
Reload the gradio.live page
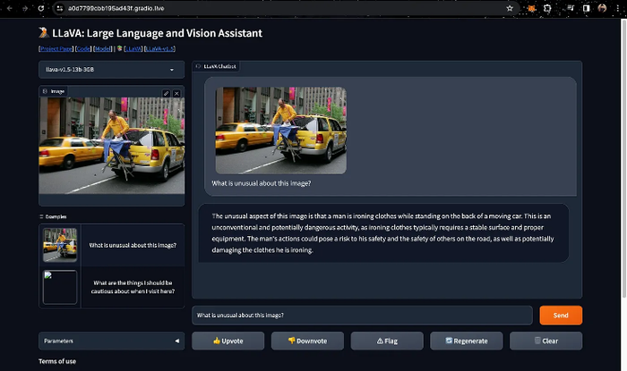click(41, 8)
